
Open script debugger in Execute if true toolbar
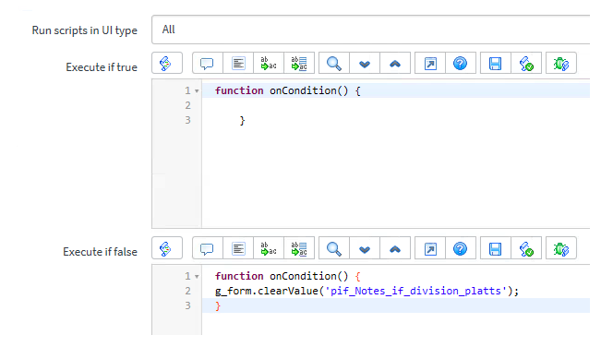(561, 63)
